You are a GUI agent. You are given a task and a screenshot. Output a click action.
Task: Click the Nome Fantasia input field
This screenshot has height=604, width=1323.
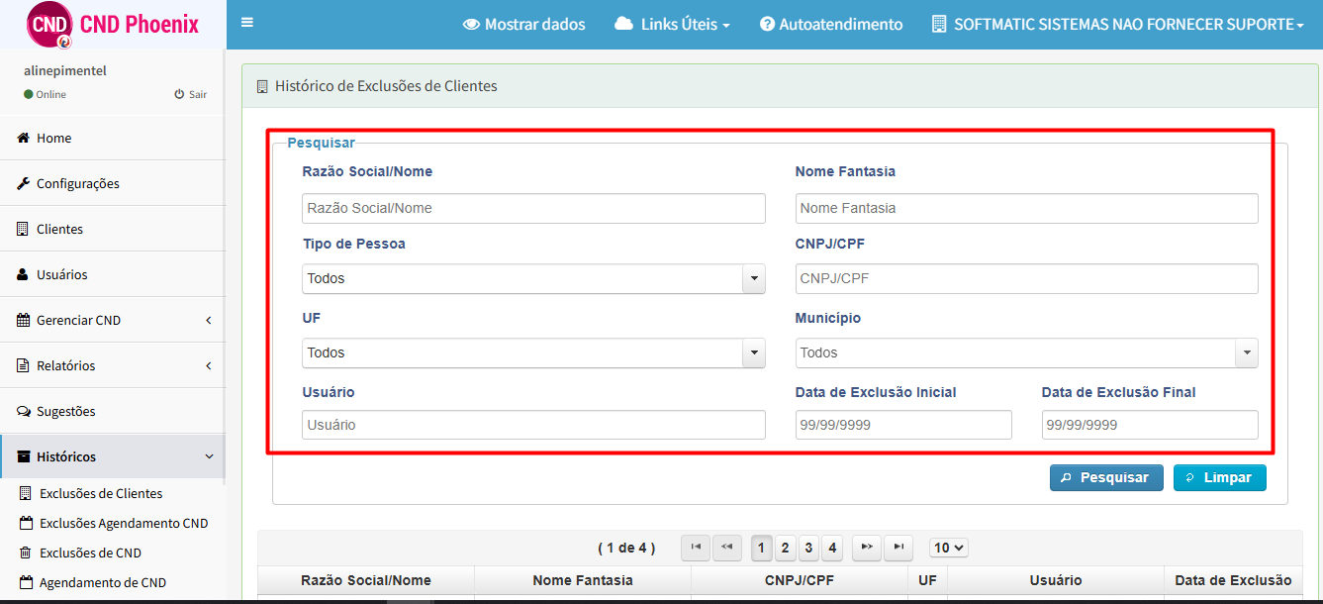click(x=1026, y=208)
